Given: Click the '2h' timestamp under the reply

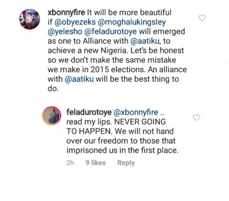Looking at the screenshot, I should (70, 163).
